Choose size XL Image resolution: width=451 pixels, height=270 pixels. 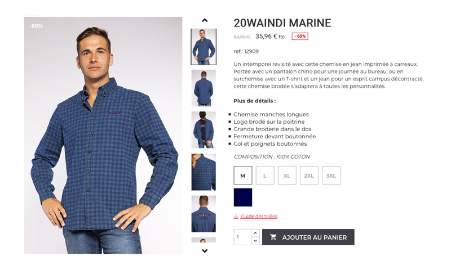pyautogui.click(x=287, y=175)
